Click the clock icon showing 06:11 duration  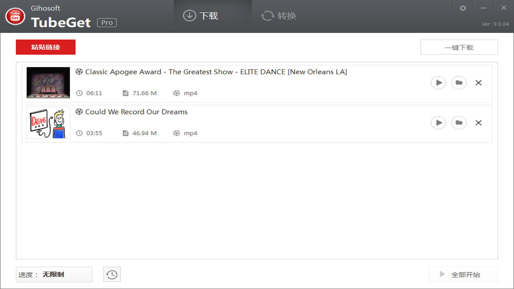pos(79,93)
